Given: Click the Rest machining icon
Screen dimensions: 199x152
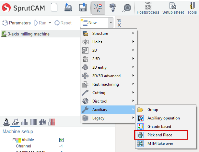Looking at the screenshot, I should point(85,84).
